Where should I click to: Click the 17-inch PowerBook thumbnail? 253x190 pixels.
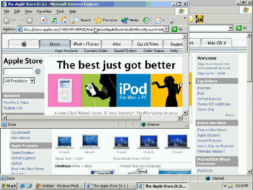click(x=177, y=142)
